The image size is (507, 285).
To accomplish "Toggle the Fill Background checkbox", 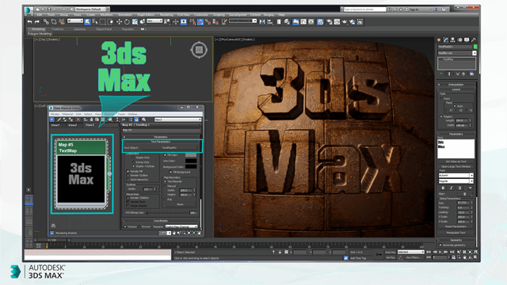I will click(170, 172).
